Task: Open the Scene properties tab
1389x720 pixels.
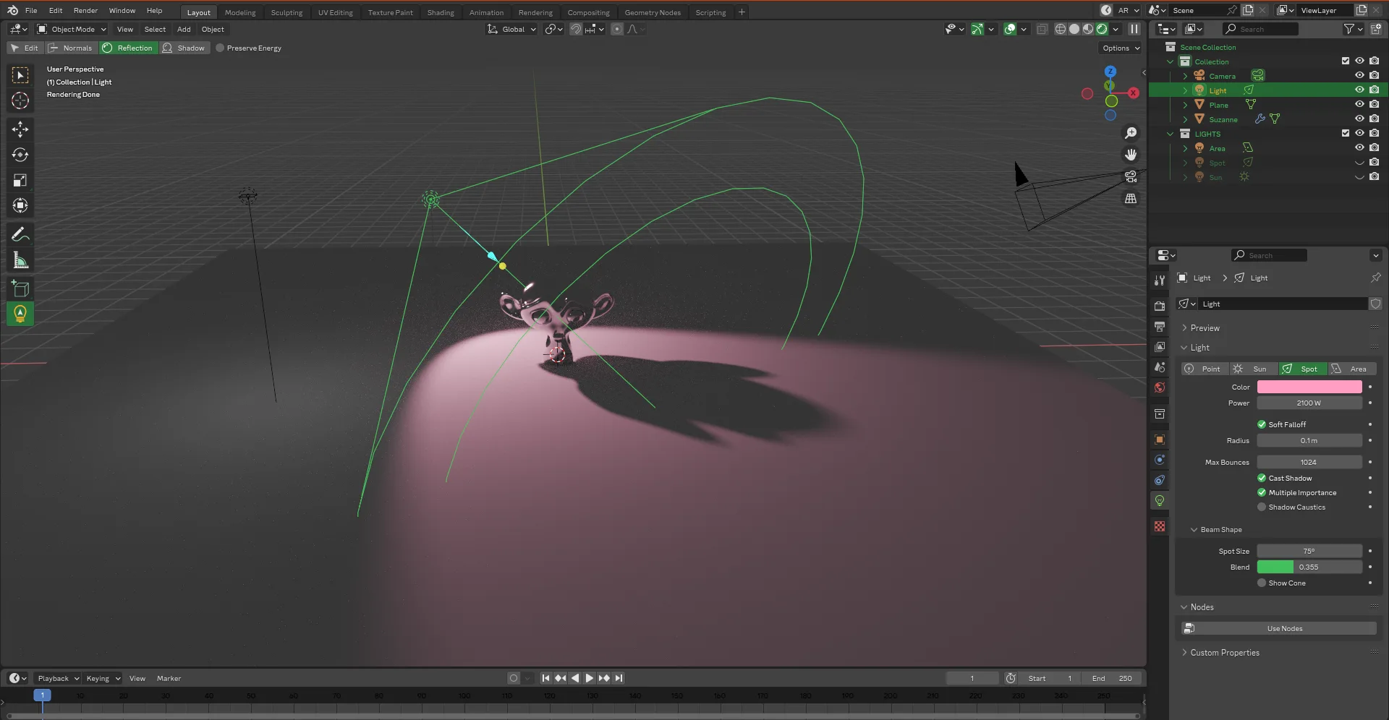Action: [x=1160, y=367]
